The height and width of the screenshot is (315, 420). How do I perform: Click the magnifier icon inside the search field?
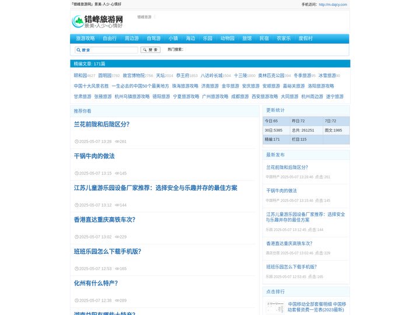click(x=79, y=50)
